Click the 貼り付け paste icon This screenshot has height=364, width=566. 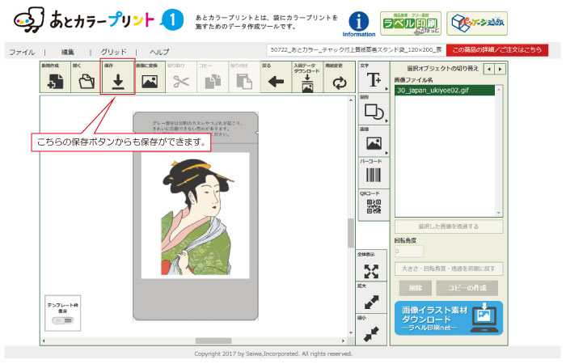[244, 82]
